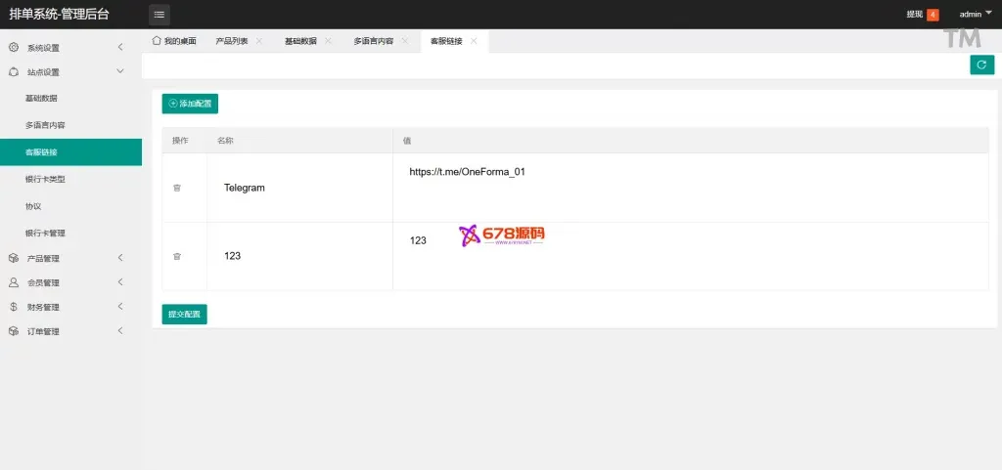Click the 提交配置 submit button
This screenshot has height=470, width=1002.
click(184, 315)
